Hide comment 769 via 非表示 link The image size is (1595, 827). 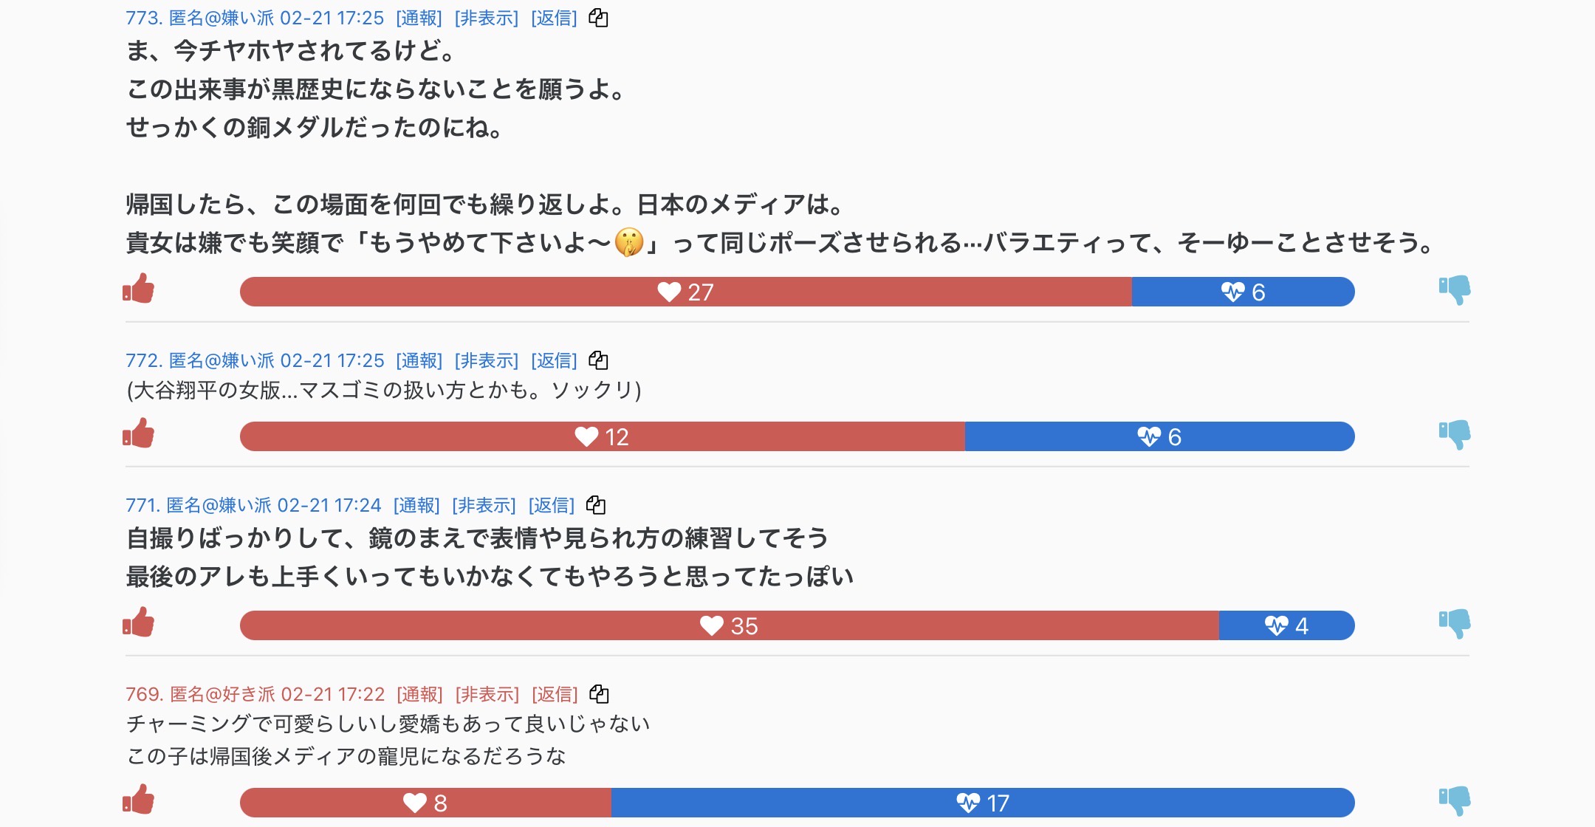[487, 694]
